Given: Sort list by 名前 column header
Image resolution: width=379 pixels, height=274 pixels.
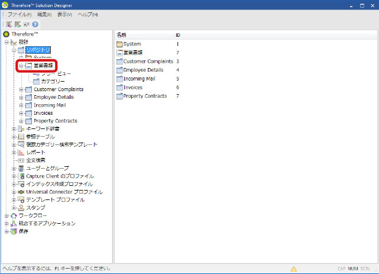Looking at the screenshot, I should [x=121, y=35].
